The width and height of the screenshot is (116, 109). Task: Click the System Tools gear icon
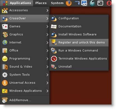pos(5,75)
